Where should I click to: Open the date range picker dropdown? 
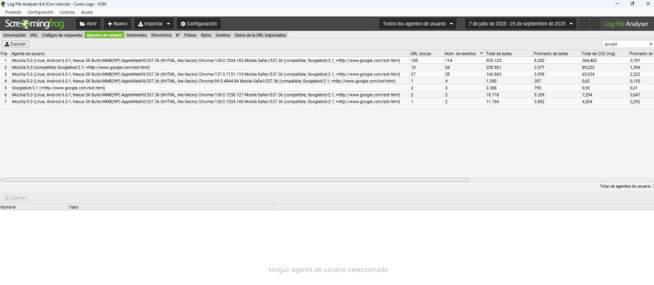point(520,24)
